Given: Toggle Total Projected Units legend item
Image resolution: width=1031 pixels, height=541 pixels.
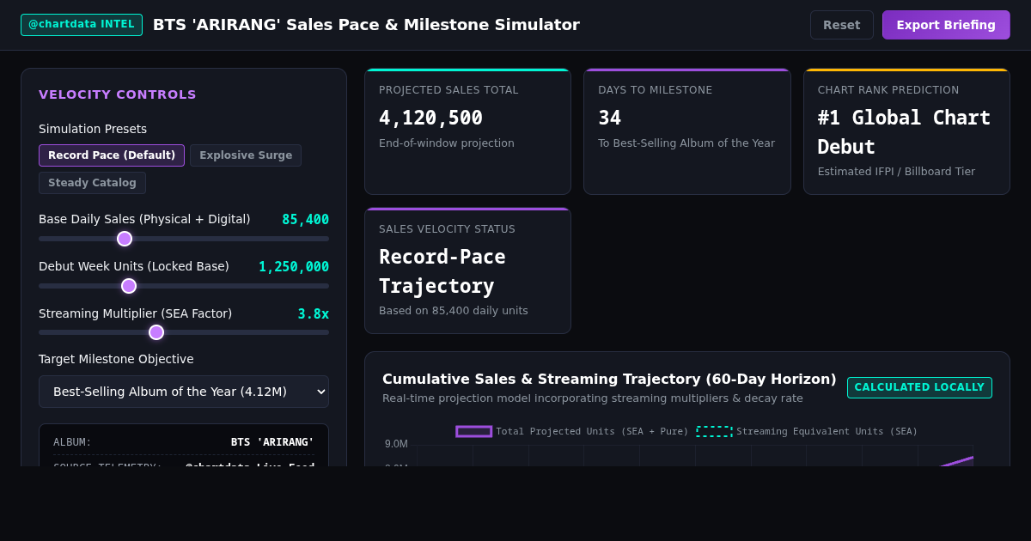Looking at the screenshot, I should (572, 431).
